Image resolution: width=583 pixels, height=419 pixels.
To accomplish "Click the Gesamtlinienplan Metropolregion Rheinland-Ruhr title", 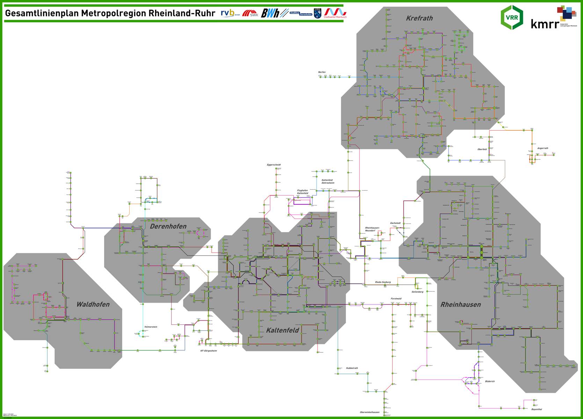I will (x=110, y=13).
